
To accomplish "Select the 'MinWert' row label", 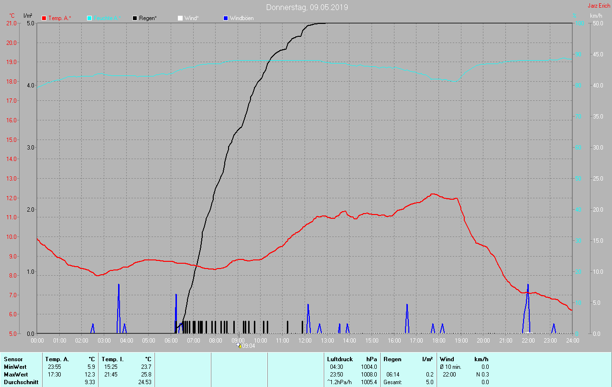I will [x=15, y=367].
